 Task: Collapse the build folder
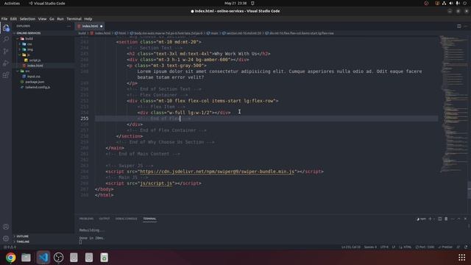29,39
